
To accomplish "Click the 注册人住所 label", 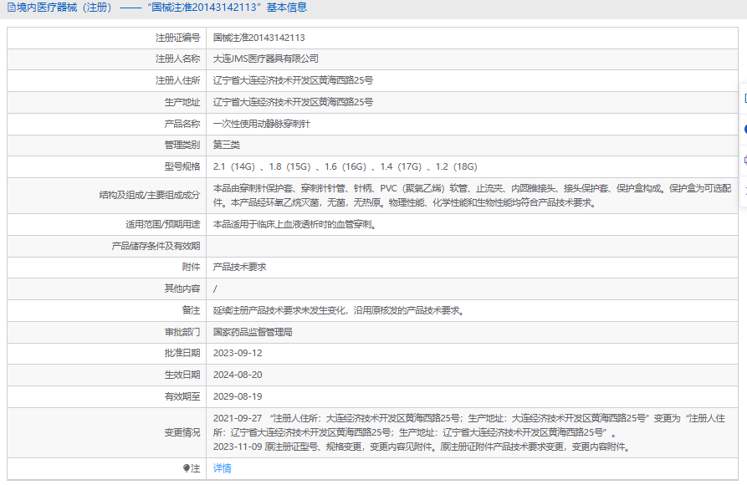I will 177,80.
